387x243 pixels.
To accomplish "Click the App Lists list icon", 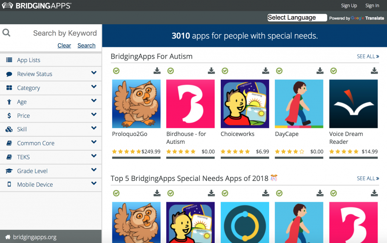I will coord(9,60).
